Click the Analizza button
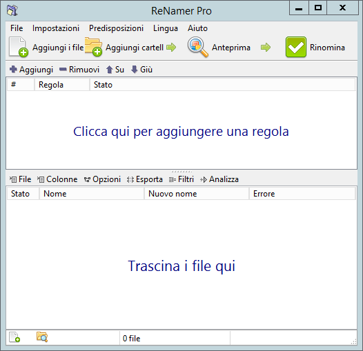Viewport: 363px width, 351px height. [219, 179]
